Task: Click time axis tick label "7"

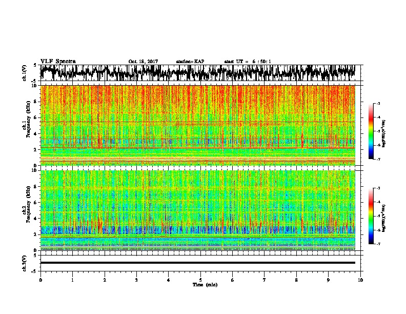Action: (265, 280)
